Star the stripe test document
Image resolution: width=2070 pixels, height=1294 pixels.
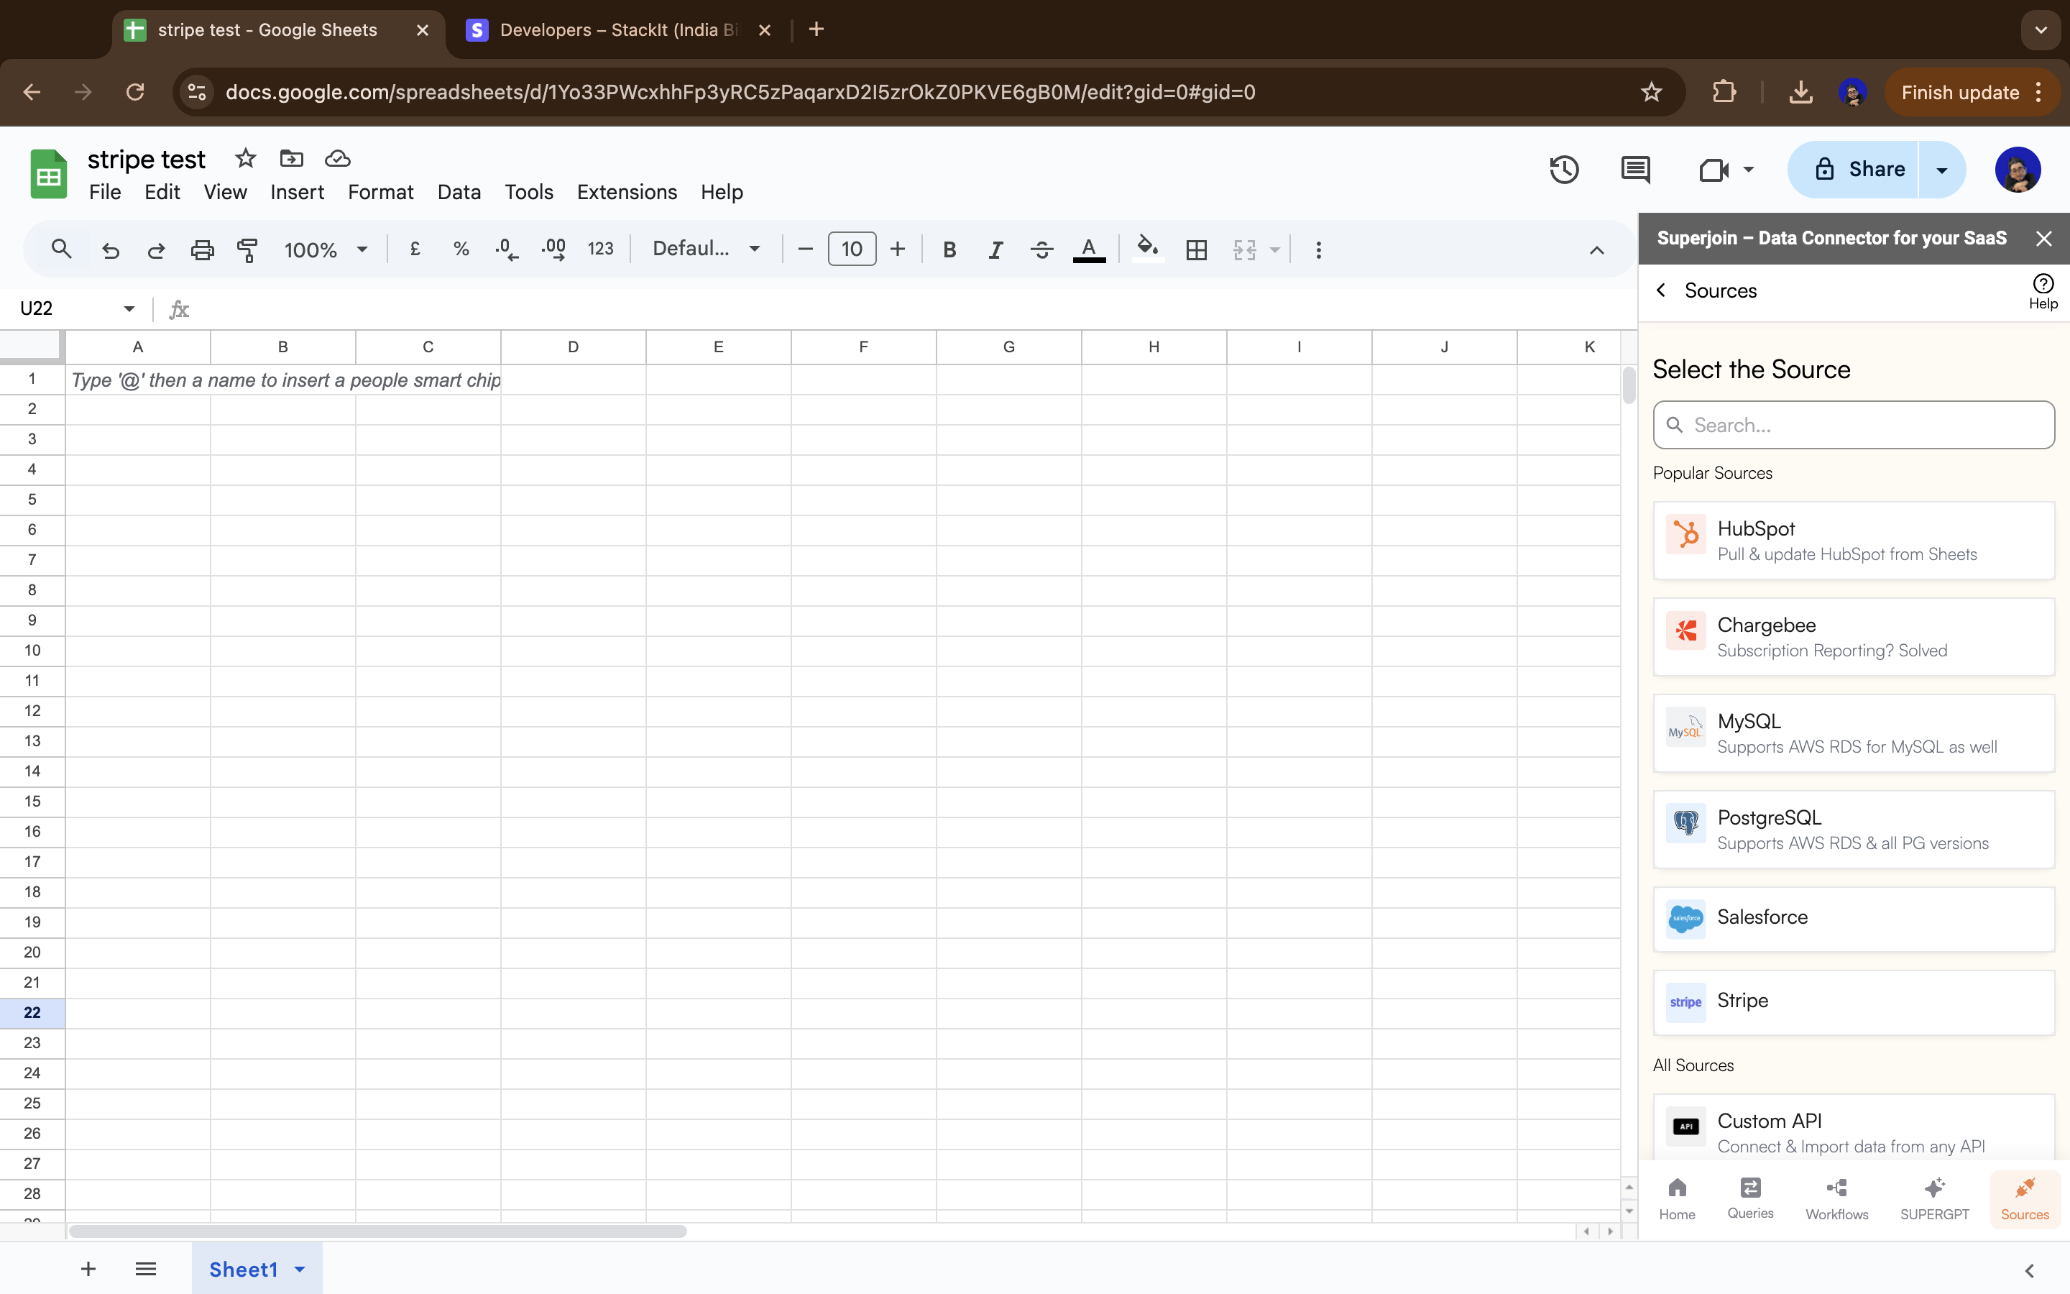(x=246, y=158)
